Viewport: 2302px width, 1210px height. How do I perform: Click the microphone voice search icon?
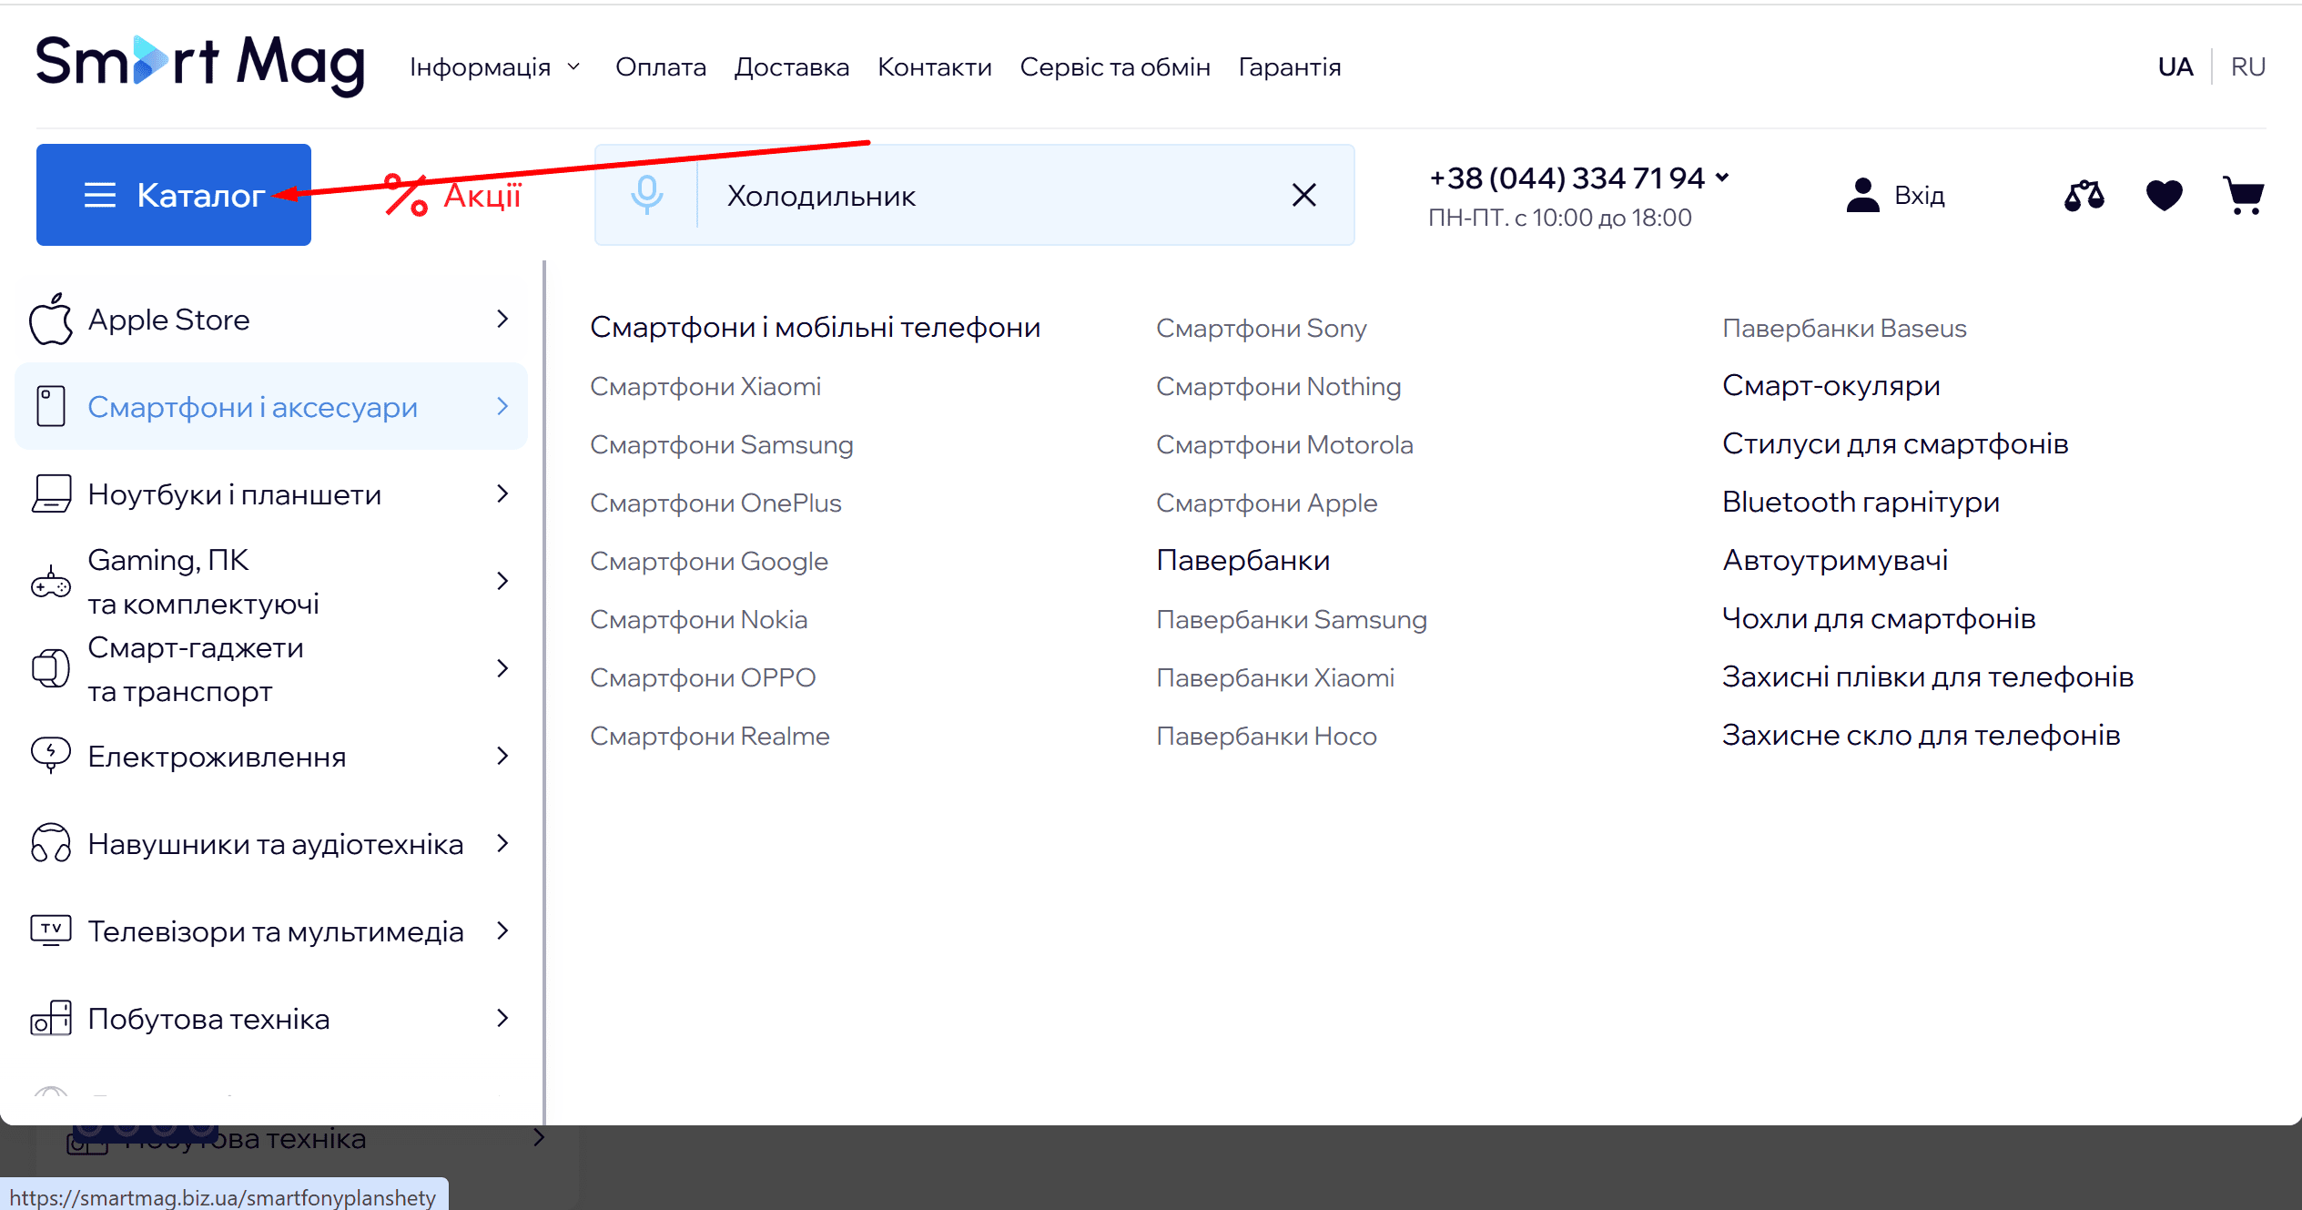point(646,195)
